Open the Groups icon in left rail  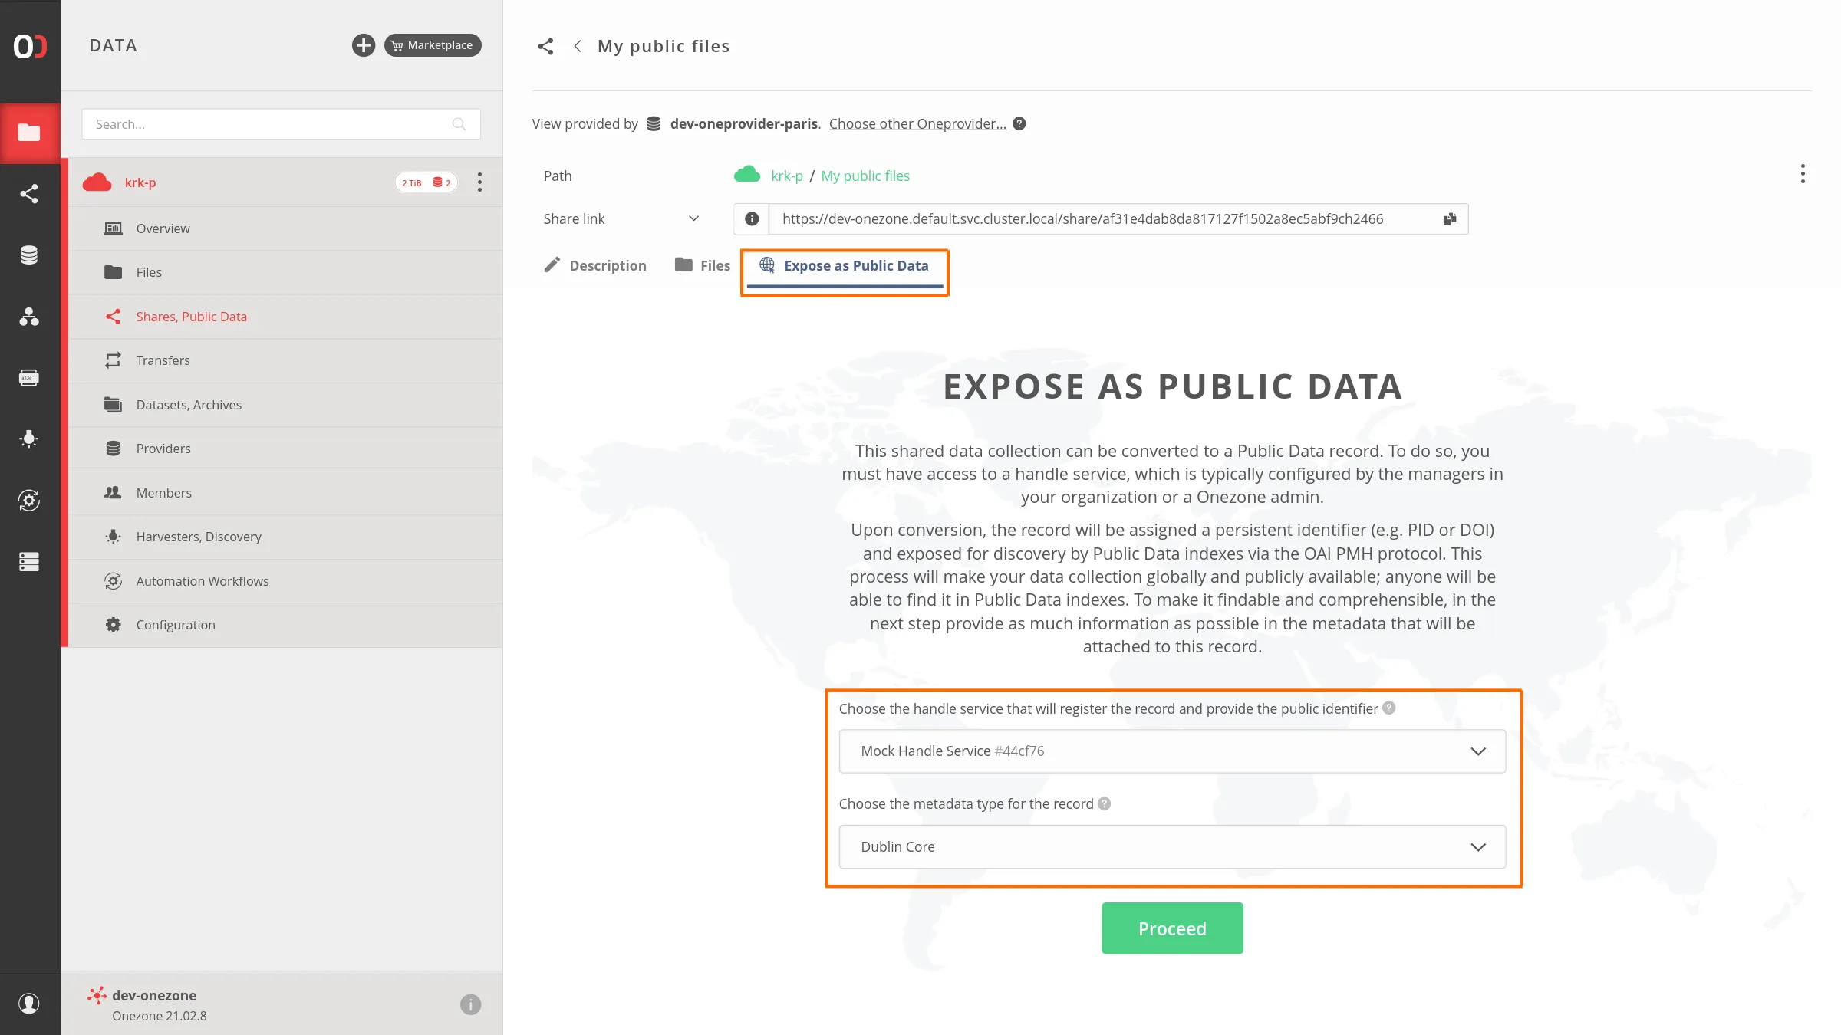tap(29, 317)
